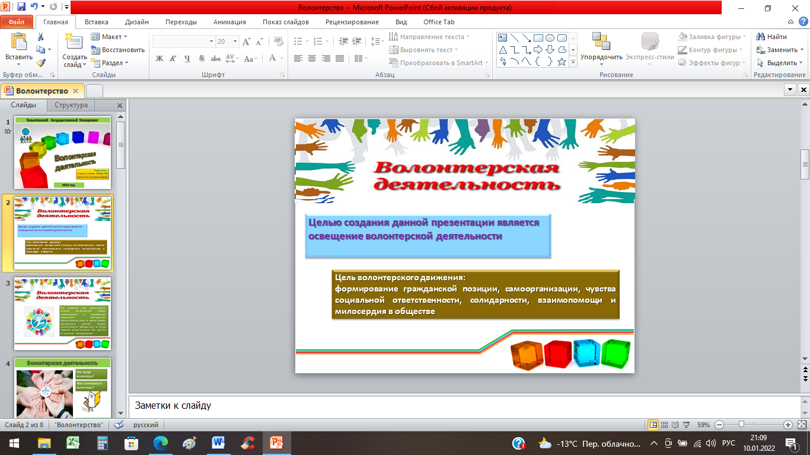Image resolution: width=810 pixels, height=455 pixels.
Task: Toggle underline Ч formatting
Action: coord(187,58)
